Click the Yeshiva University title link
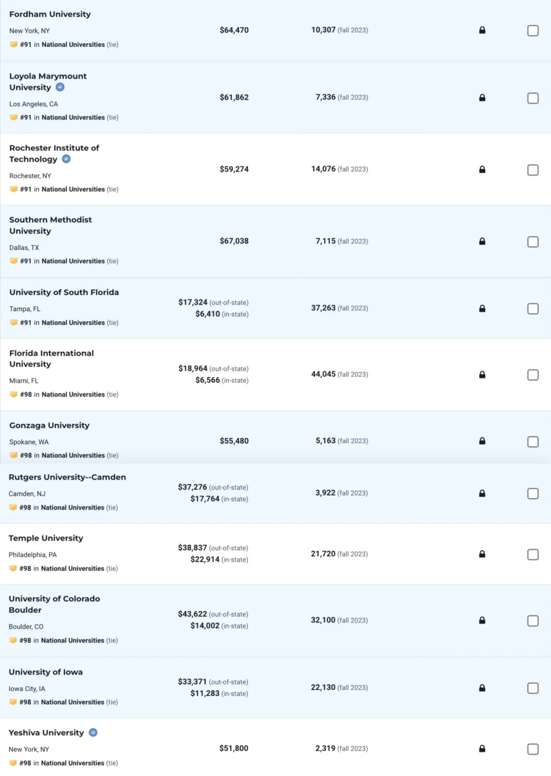Viewport: 551px width, 776px height. (x=46, y=733)
